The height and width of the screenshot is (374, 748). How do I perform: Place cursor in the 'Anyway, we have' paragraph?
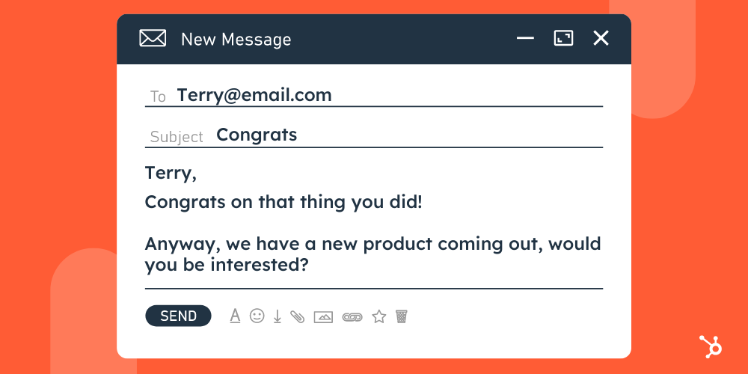(x=373, y=254)
